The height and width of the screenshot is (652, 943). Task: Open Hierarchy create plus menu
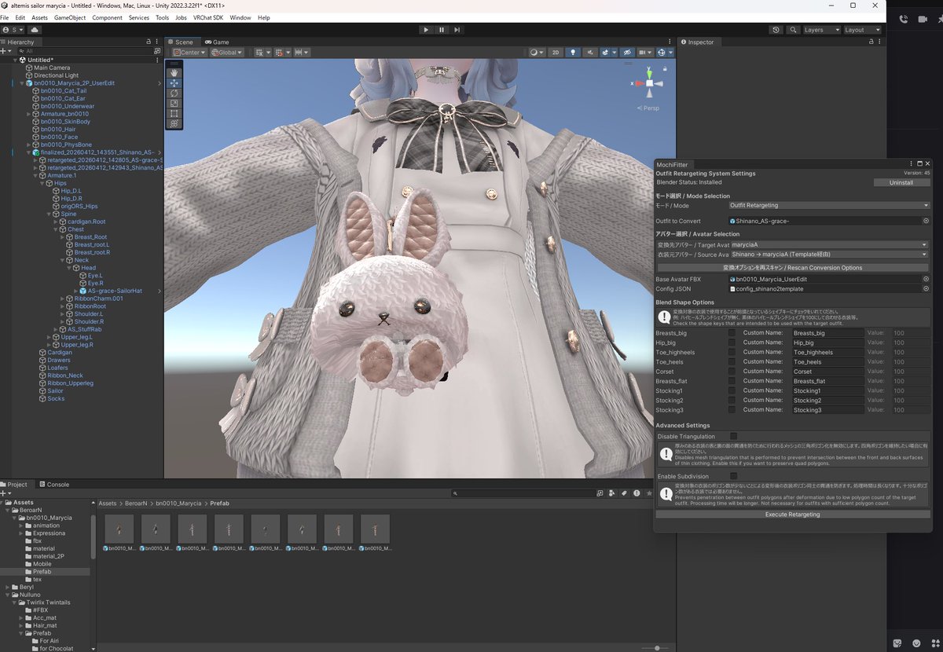[x=6, y=50]
